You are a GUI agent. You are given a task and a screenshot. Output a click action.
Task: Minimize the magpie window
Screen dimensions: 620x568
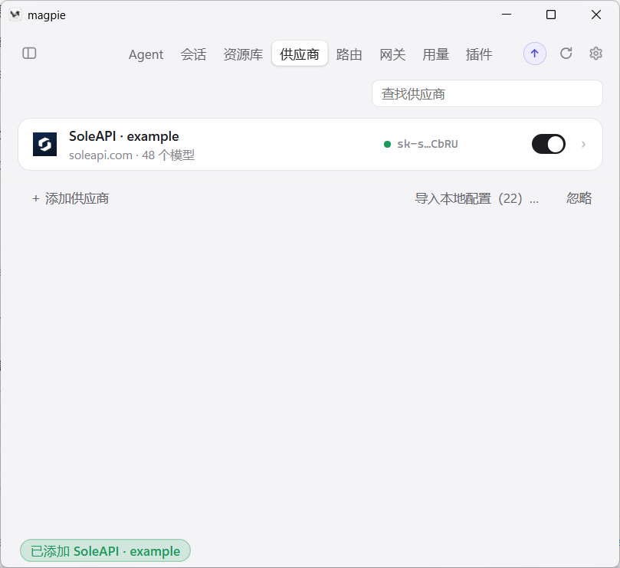(506, 15)
